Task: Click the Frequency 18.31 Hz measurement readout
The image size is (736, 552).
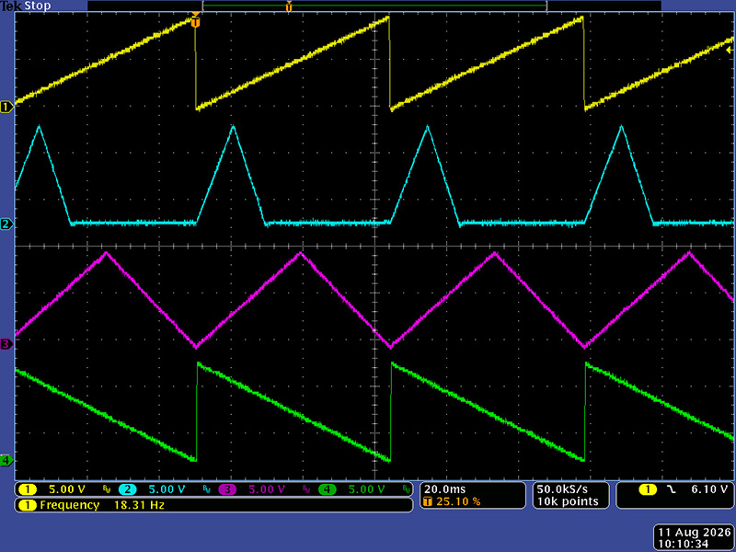Action: coord(102,505)
